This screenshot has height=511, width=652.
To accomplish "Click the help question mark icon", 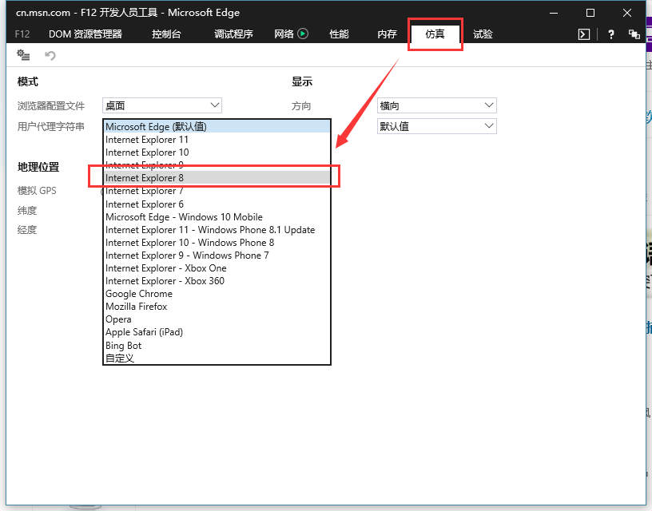I will 611,34.
